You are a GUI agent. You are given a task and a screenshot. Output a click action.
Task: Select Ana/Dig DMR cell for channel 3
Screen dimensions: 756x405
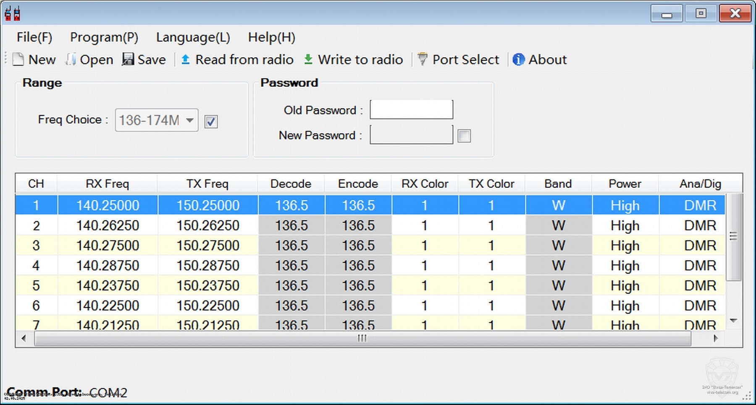[700, 246]
